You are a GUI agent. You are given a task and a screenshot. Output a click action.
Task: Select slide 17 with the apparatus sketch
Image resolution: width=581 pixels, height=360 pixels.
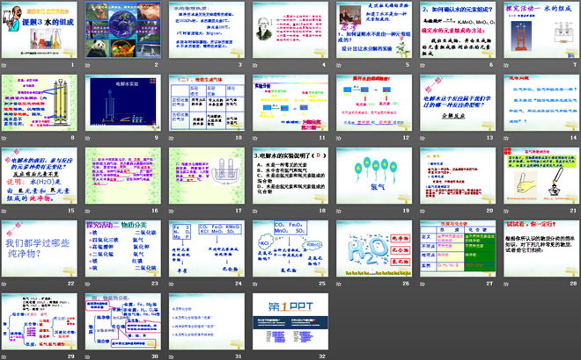pyautogui.click(x=207, y=176)
